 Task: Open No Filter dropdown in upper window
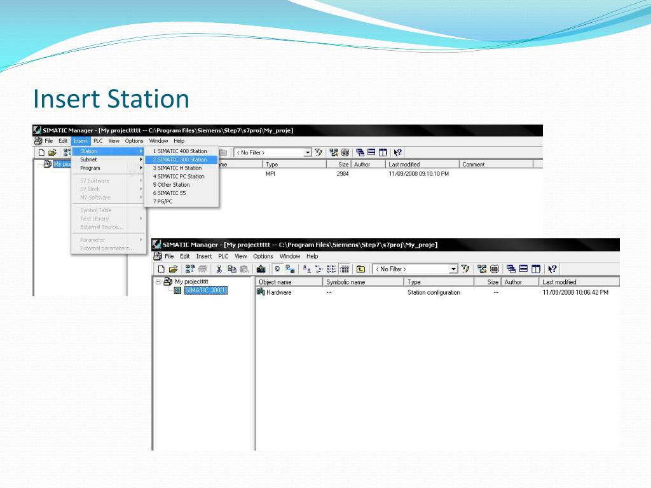[308, 152]
